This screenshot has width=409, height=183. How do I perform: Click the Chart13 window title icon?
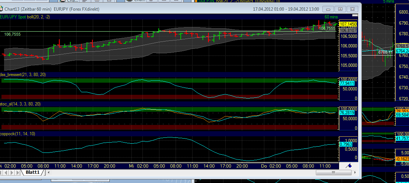(x=1, y=9)
